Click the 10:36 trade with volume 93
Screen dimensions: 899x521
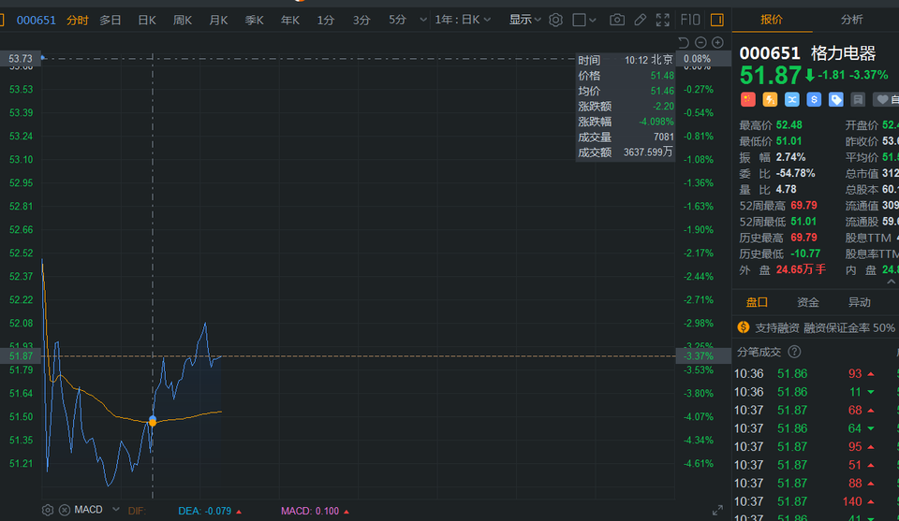click(804, 373)
